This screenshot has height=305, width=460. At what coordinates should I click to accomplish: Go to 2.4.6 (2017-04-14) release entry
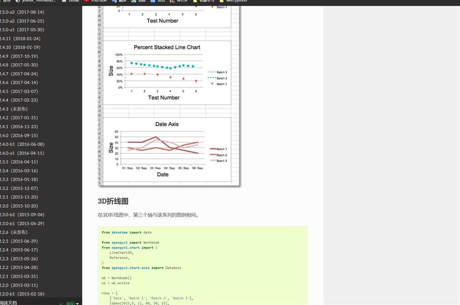[x=19, y=83]
